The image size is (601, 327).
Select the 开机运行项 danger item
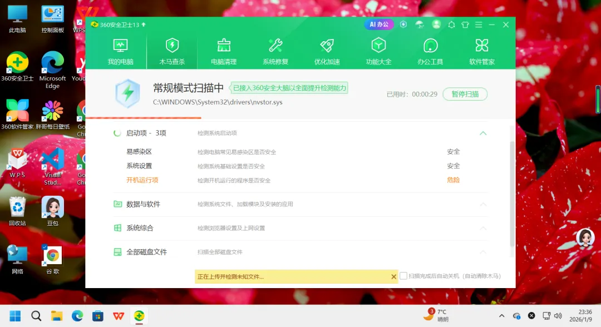[x=142, y=180]
